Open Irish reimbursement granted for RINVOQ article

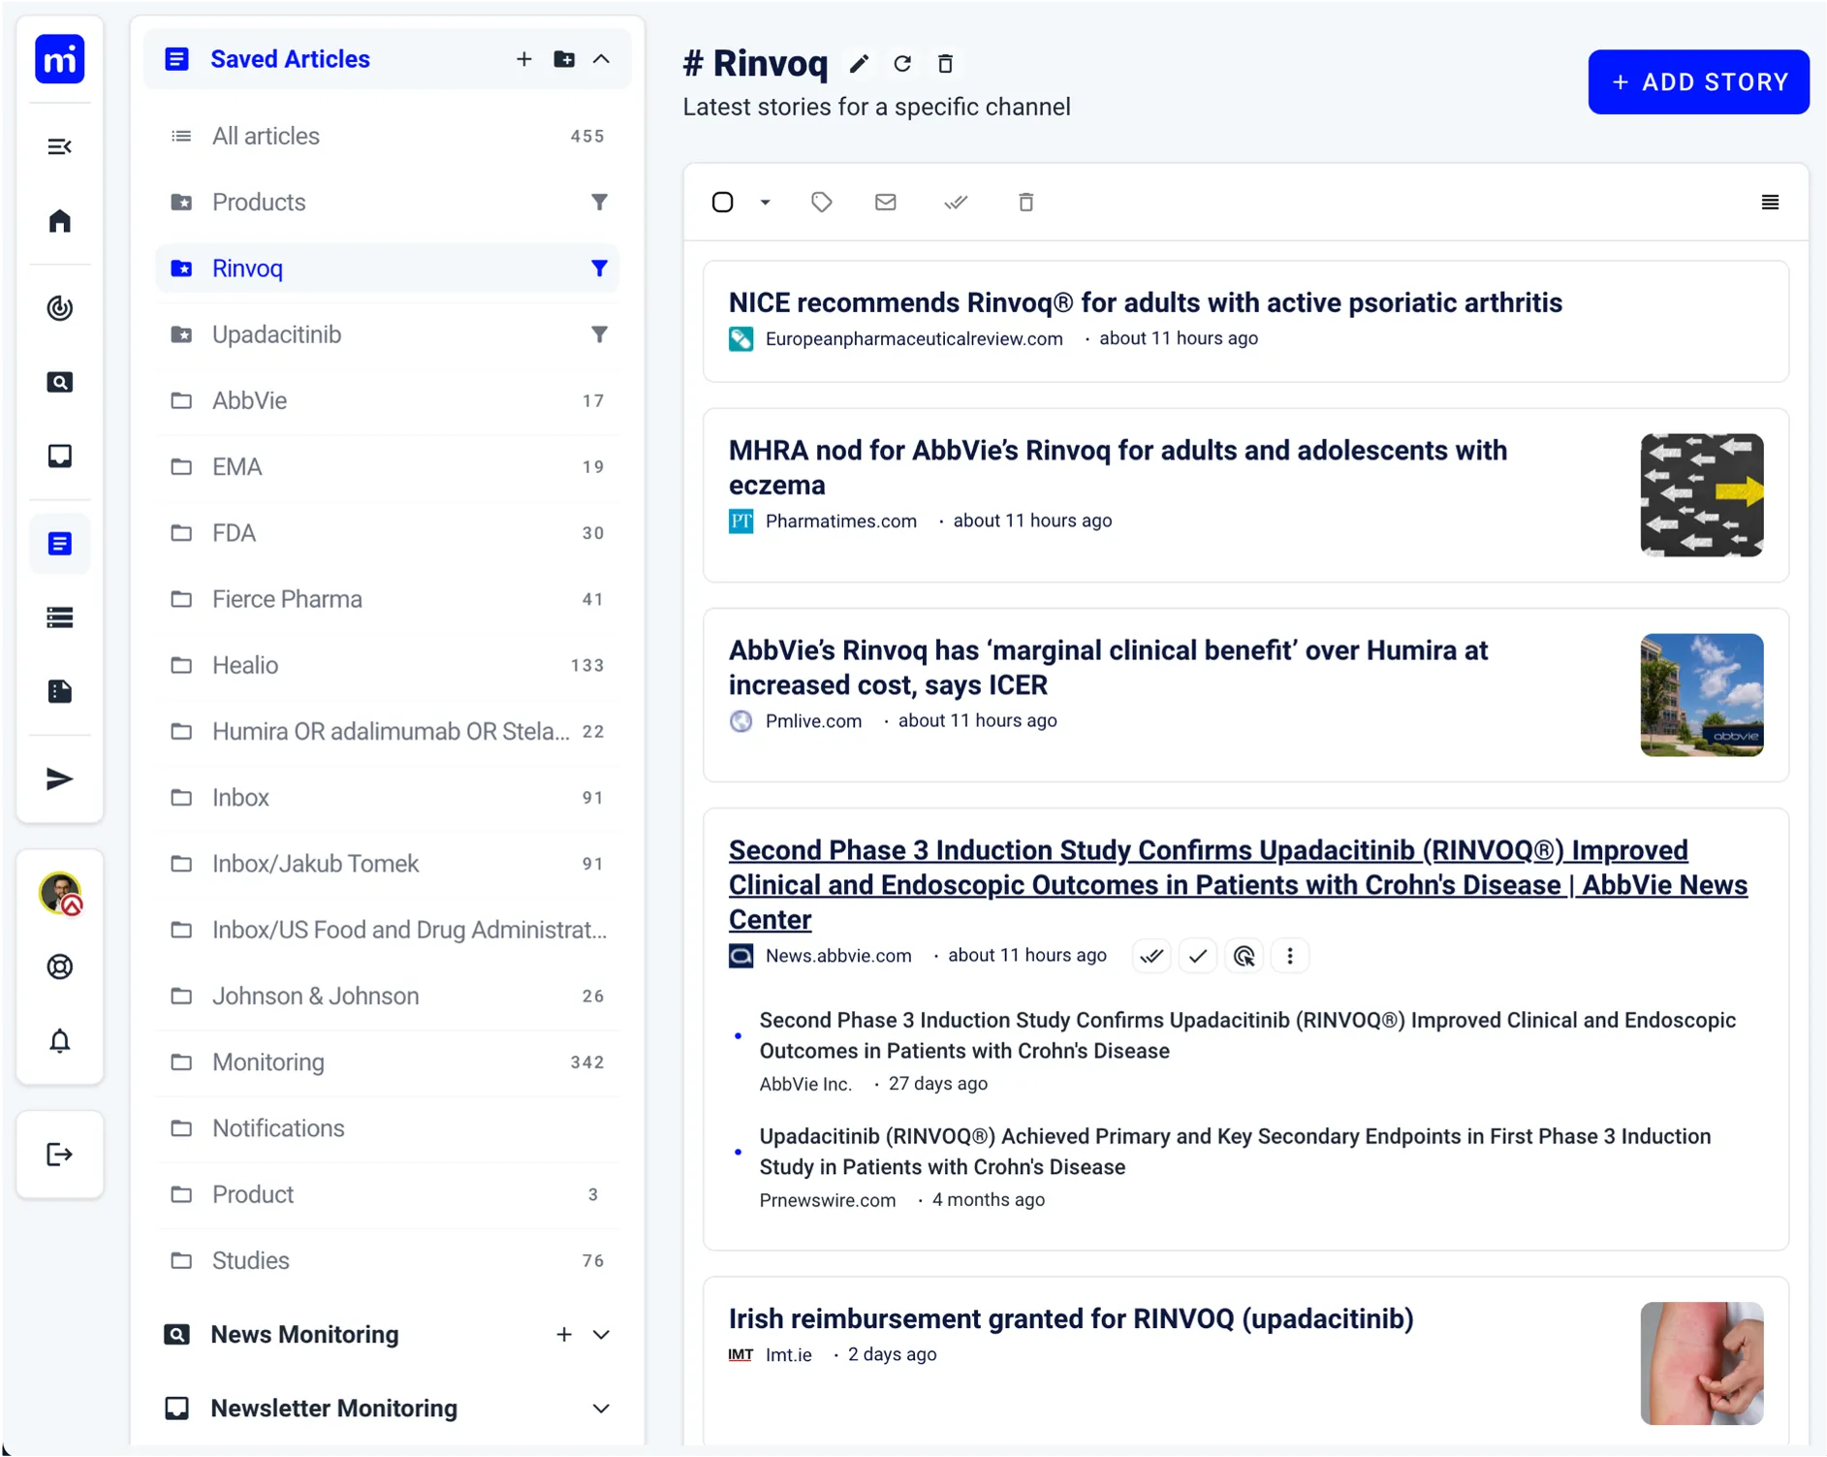pos(1071,1318)
